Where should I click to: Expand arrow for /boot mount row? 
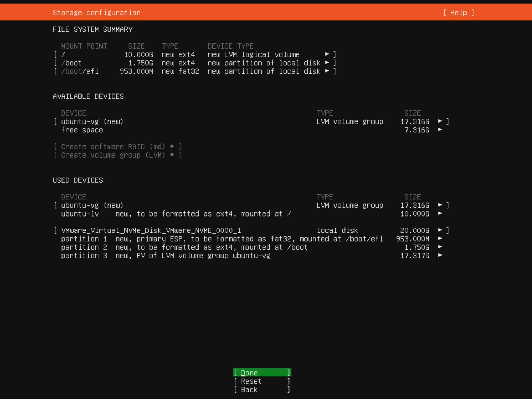[x=327, y=63]
